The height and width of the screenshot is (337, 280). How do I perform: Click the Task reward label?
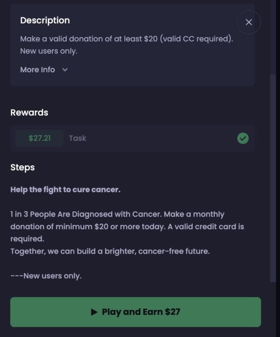77,138
